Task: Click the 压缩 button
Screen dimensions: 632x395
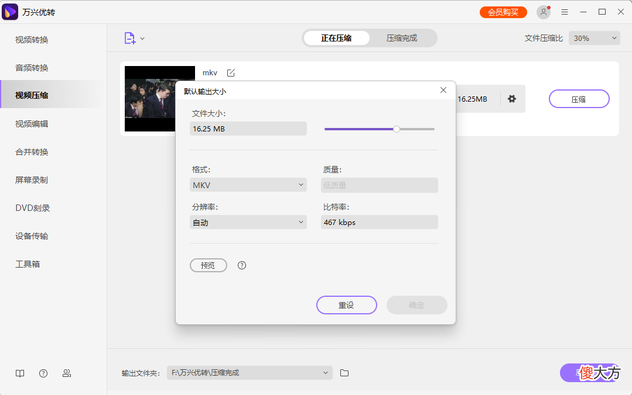Action: point(579,99)
